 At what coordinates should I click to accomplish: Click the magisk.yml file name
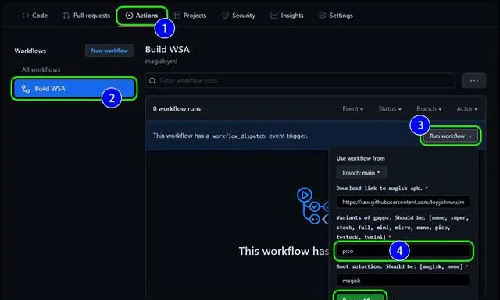[162, 61]
